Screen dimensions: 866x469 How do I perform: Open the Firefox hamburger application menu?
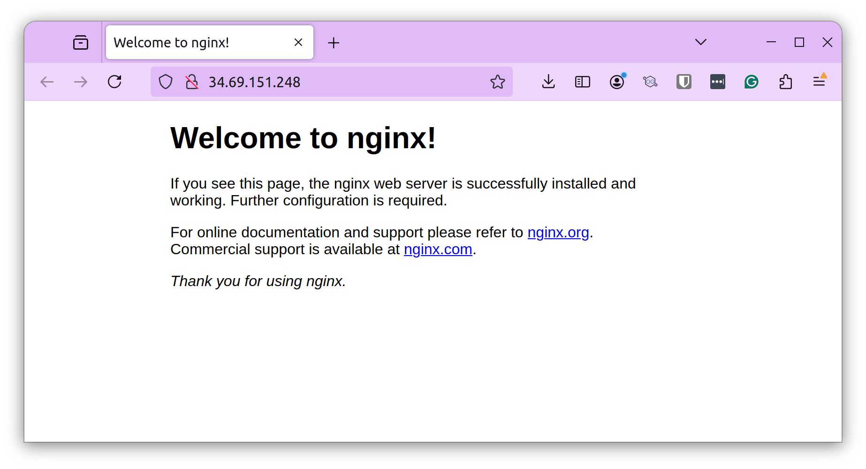tap(820, 81)
